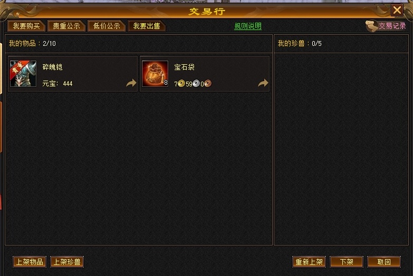This screenshot has height=276, width=413.
Task: Click share arrow on 宝石袋 listing
Action: coord(263,83)
